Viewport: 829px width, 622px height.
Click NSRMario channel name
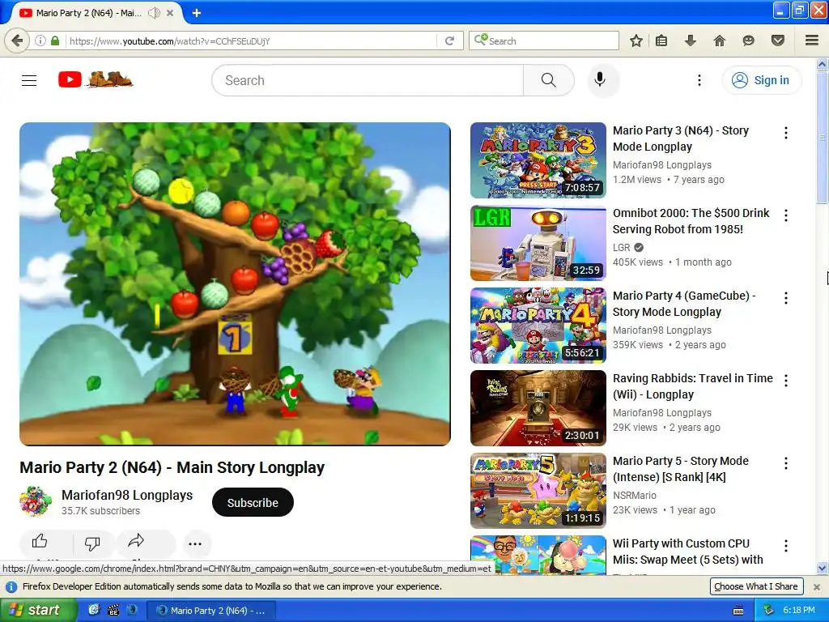click(635, 495)
